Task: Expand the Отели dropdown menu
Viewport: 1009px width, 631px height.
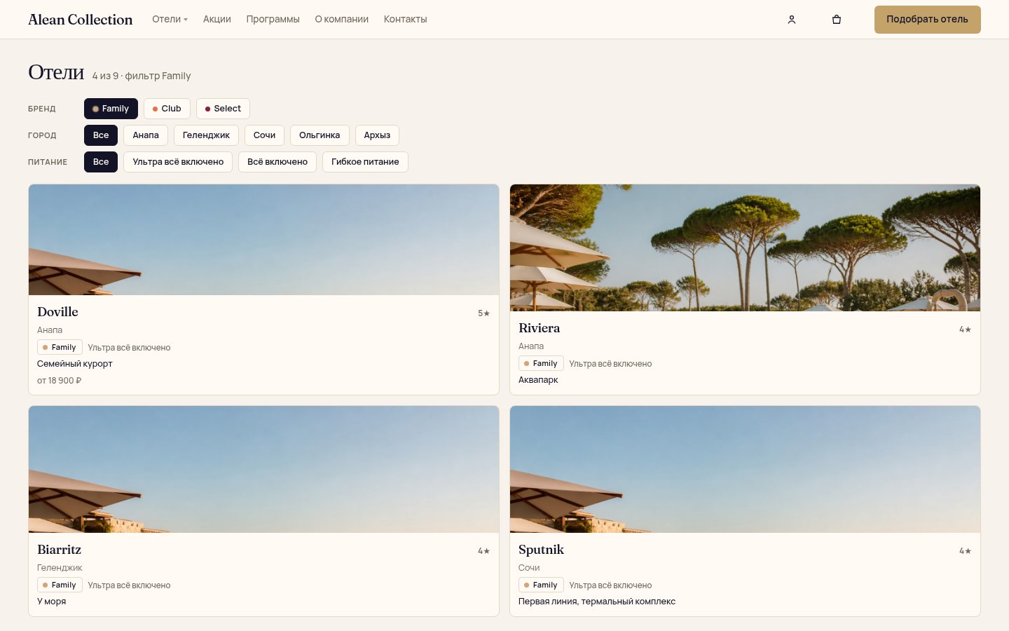Action: (170, 19)
